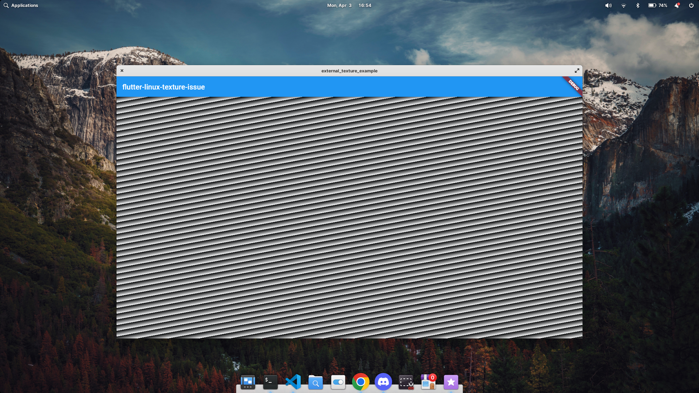Open System Settings toggle icon in dock
Image resolution: width=699 pixels, height=393 pixels.
coord(338,382)
